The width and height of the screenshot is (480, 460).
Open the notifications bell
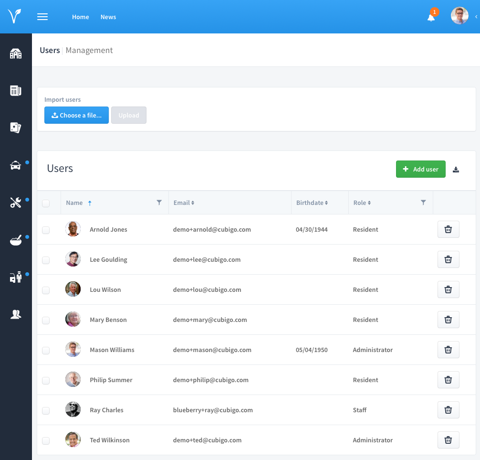click(x=431, y=18)
